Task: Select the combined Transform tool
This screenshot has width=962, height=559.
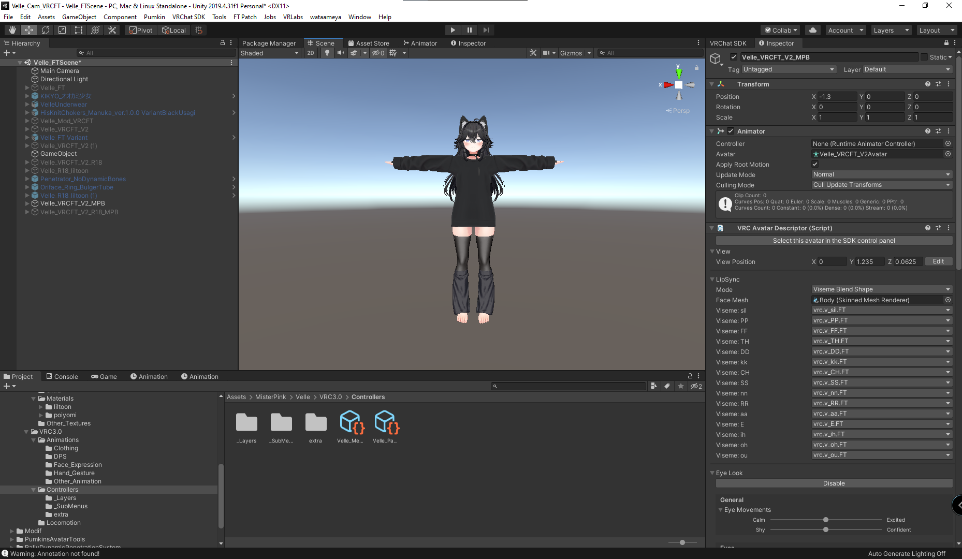Action: (x=95, y=30)
